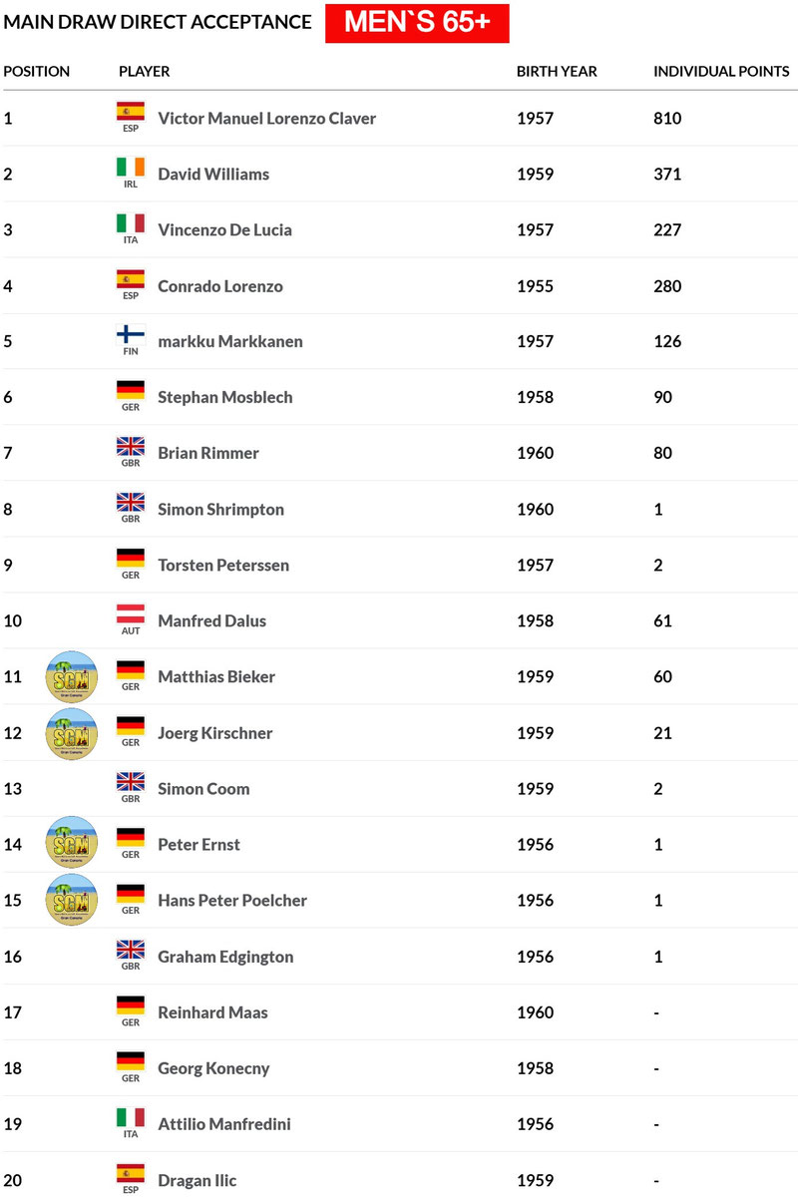Select the MEN'S 65+ red category badge

417,23
